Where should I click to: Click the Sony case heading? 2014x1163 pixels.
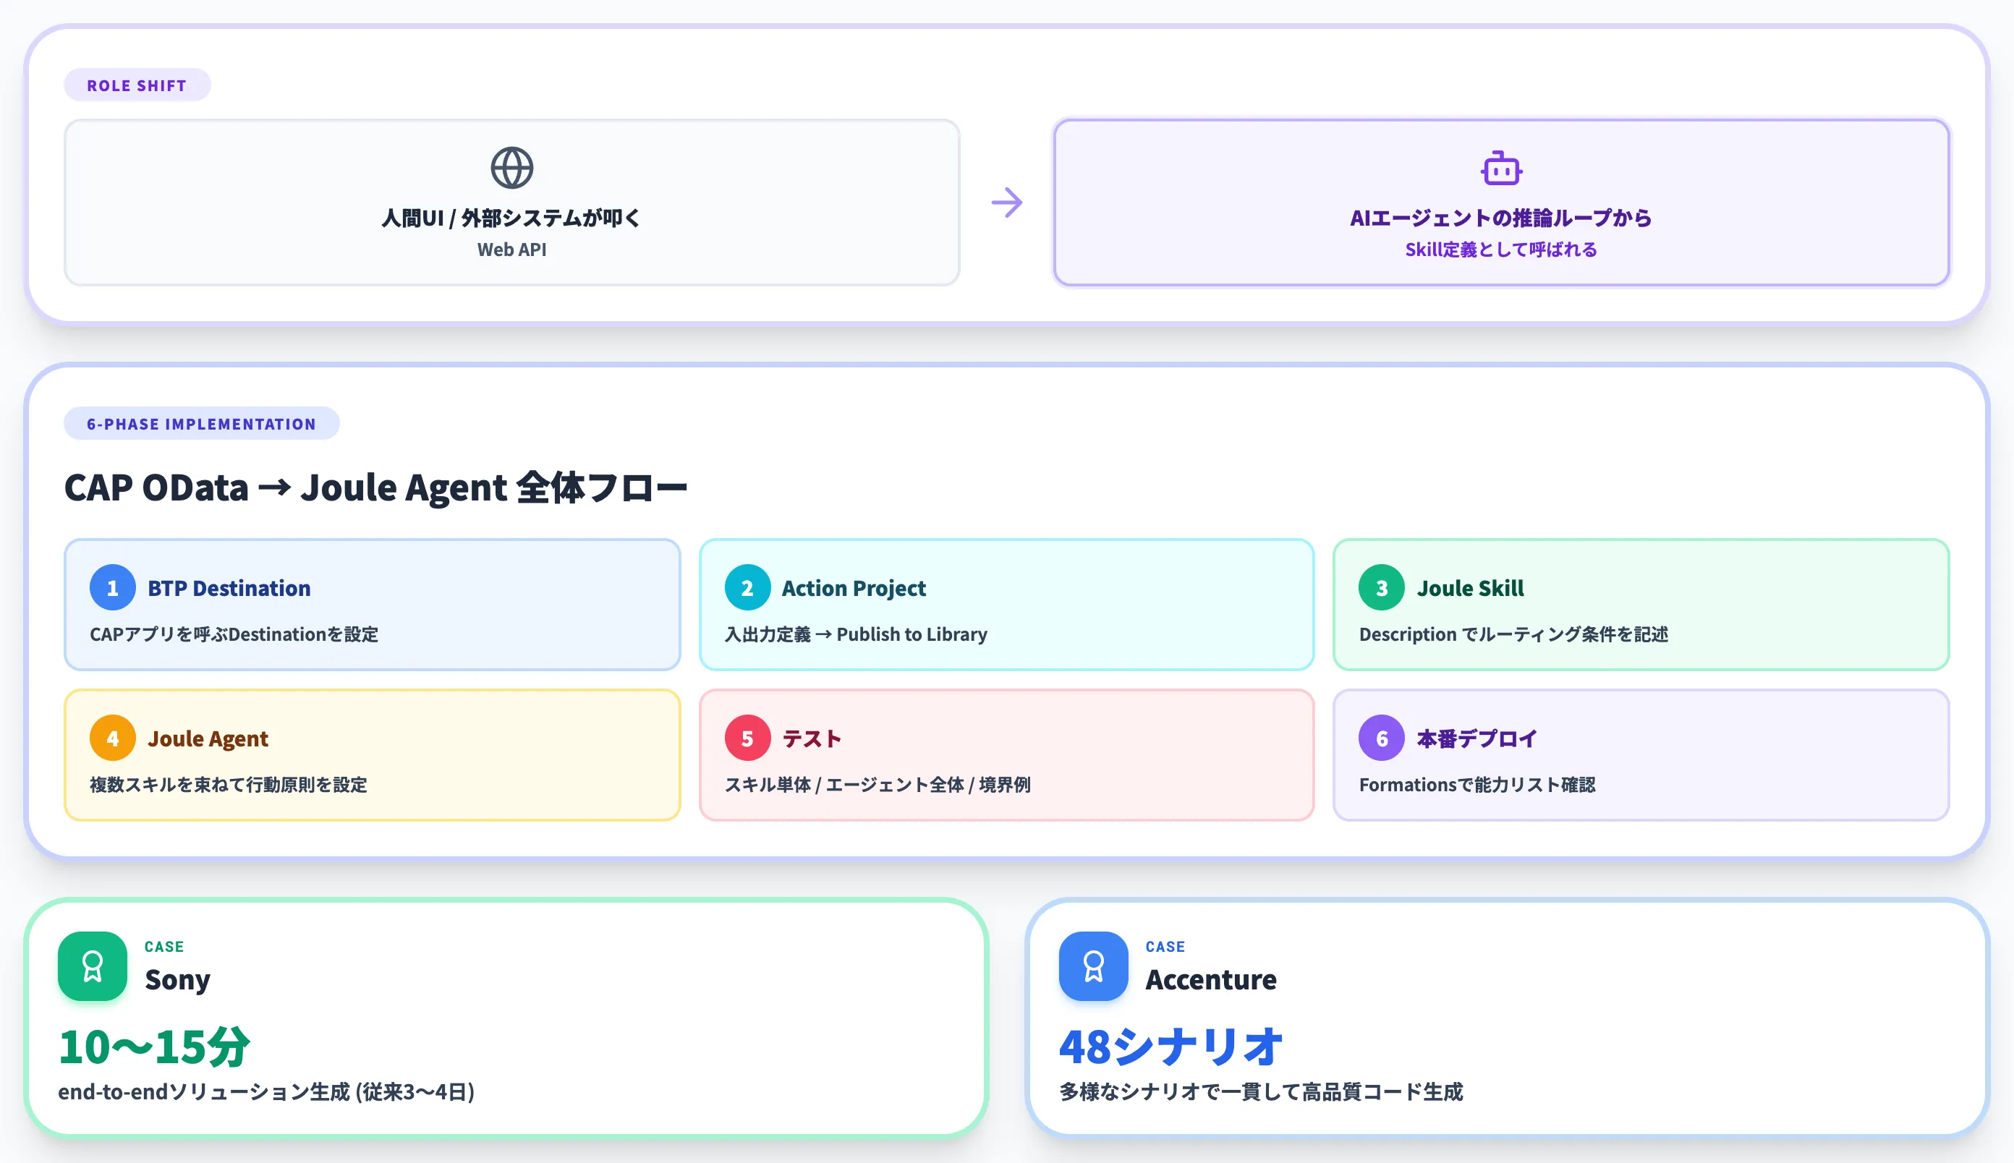coord(177,980)
